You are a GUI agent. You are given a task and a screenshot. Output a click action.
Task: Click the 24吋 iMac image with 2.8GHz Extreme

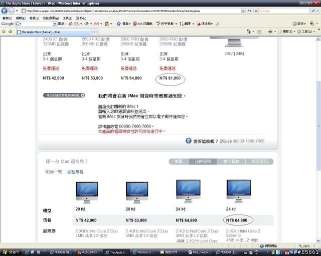(239, 191)
